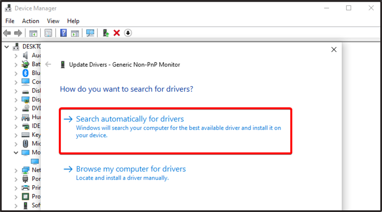382x212 pixels.
Task: Collapse the Monitors category chevron
Action: 16,153
